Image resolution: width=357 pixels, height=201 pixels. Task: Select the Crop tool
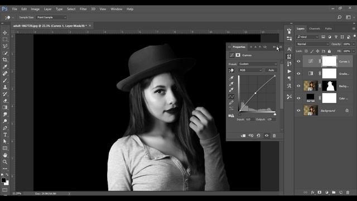(5, 60)
